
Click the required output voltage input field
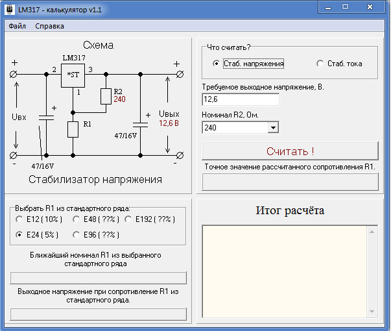click(x=241, y=99)
